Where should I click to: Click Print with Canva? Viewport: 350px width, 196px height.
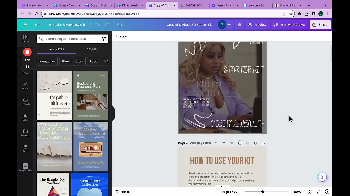point(289,25)
